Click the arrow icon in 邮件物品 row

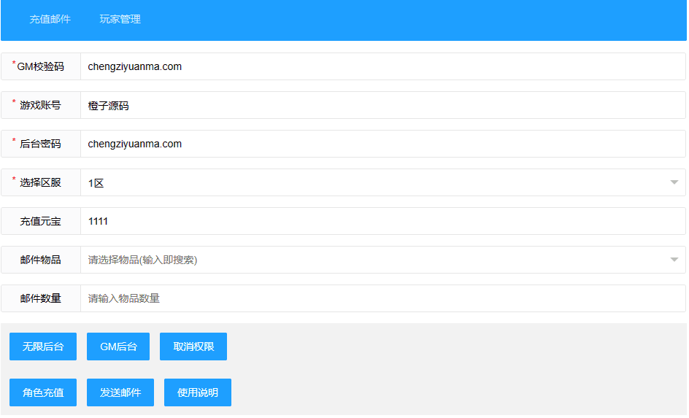pyautogui.click(x=674, y=260)
